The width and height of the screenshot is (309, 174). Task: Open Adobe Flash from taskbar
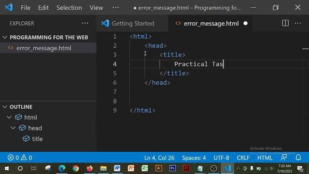pos(186,168)
